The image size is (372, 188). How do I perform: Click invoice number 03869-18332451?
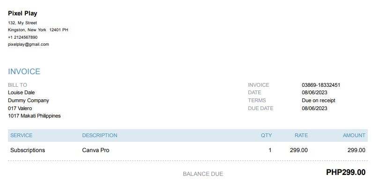click(321, 85)
